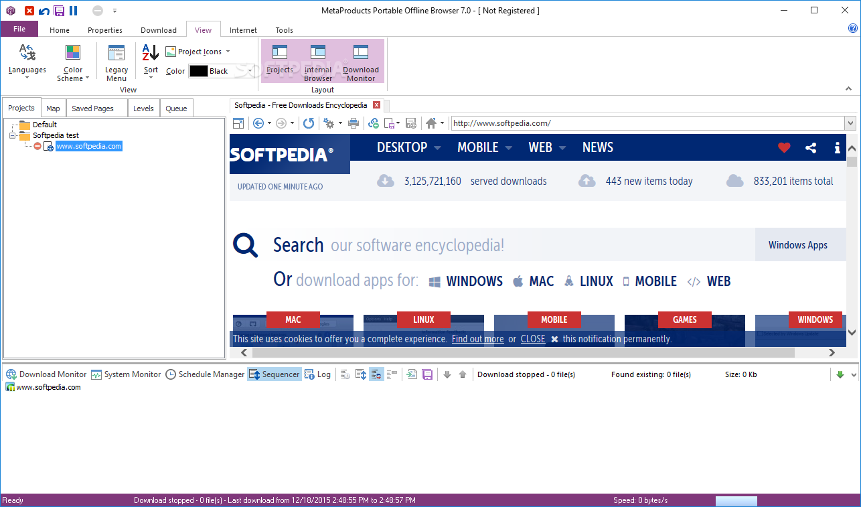Screen dimensions: 861x507
Task: Open the DESKTOP menu on Softpedia
Action: (409, 147)
